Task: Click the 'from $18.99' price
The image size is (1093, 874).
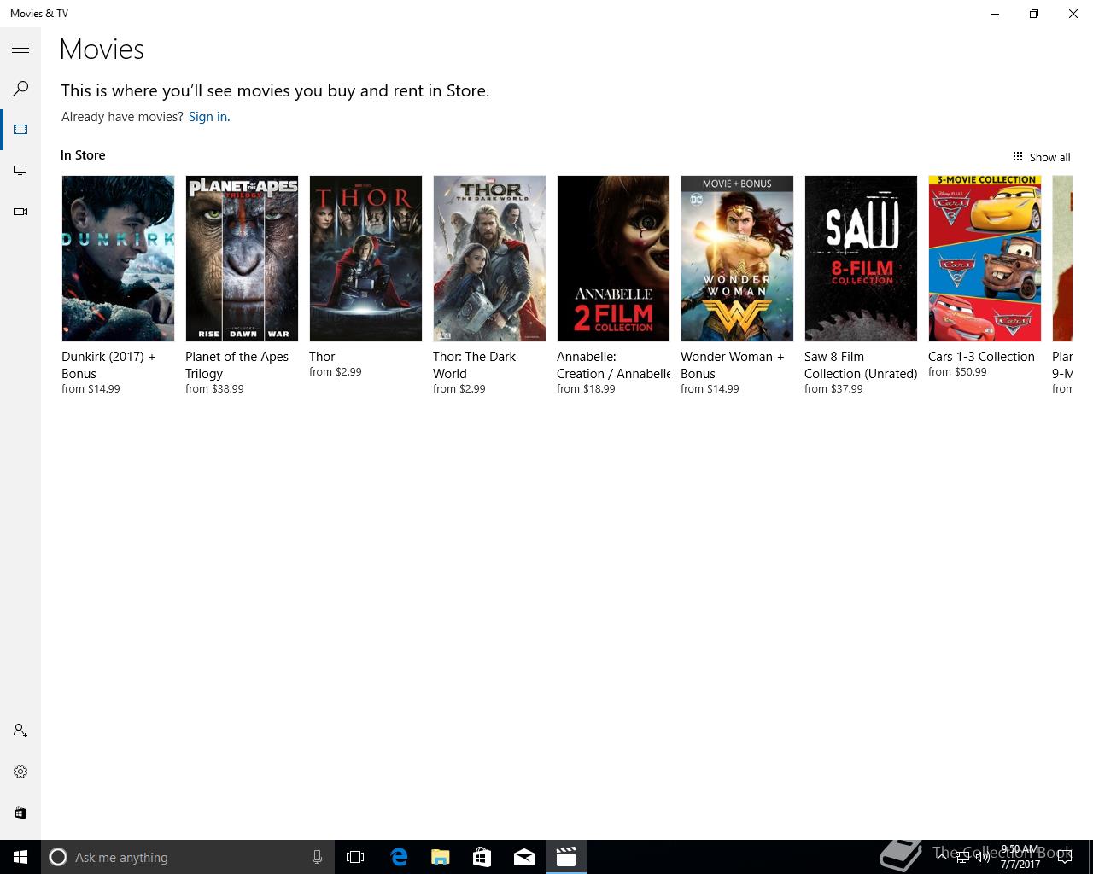Action: coord(586,389)
